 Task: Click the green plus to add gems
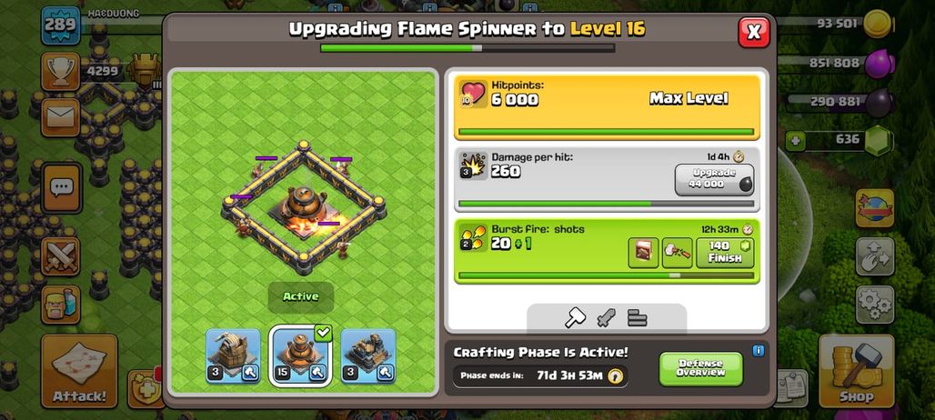(795, 141)
